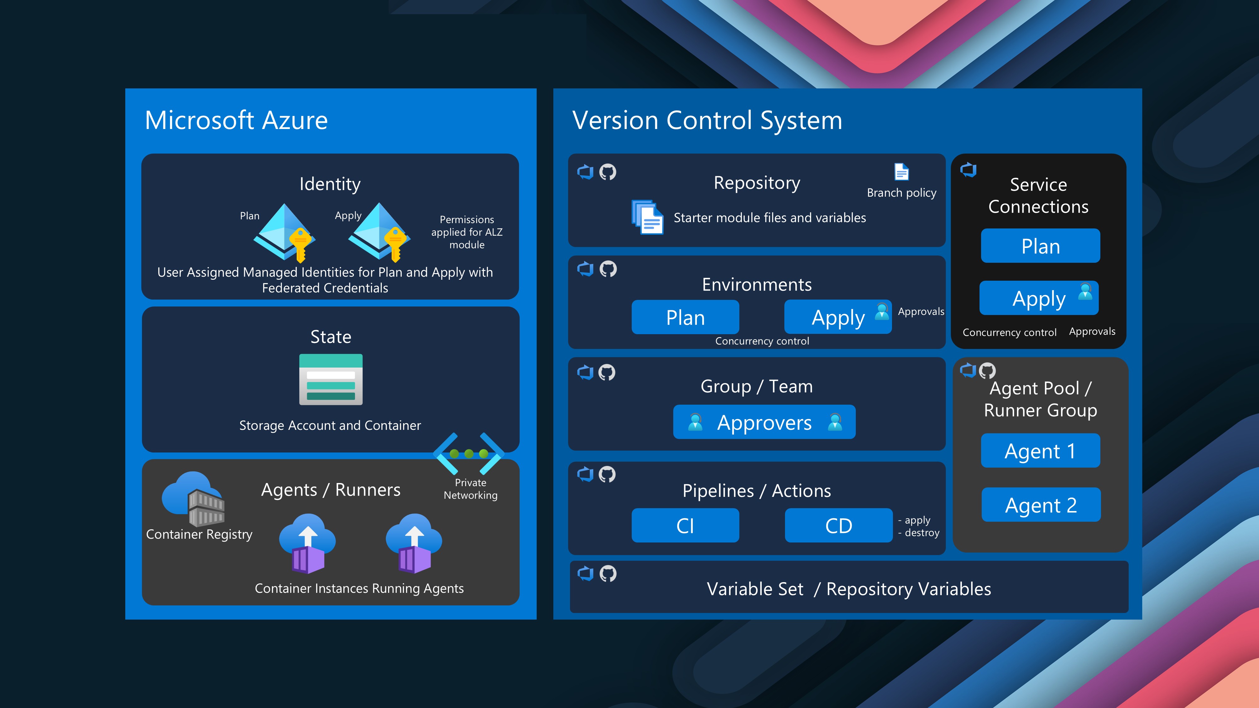
Task: Click the Branch policy document icon
Action: coord(902,172)
